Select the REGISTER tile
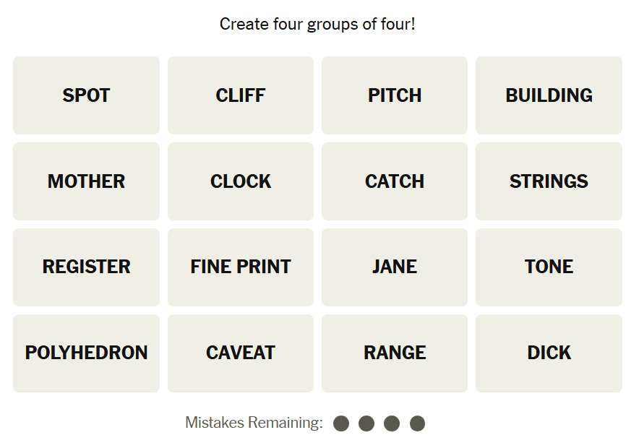The image size is (639, 443). coord(86,267)
